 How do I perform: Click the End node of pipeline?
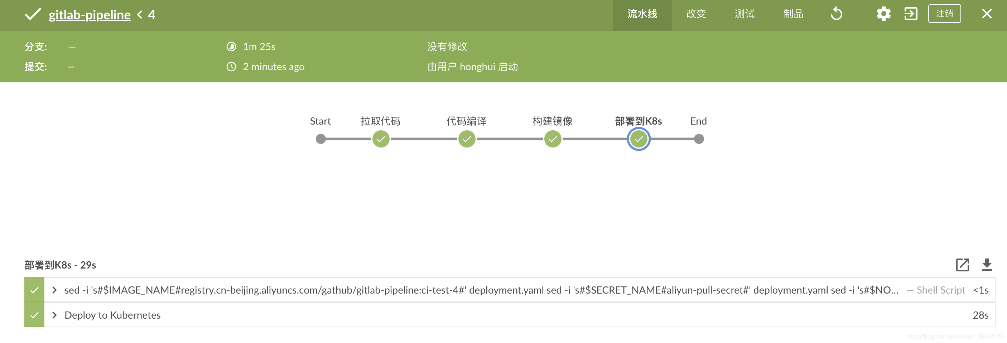(x=699, y=139)
